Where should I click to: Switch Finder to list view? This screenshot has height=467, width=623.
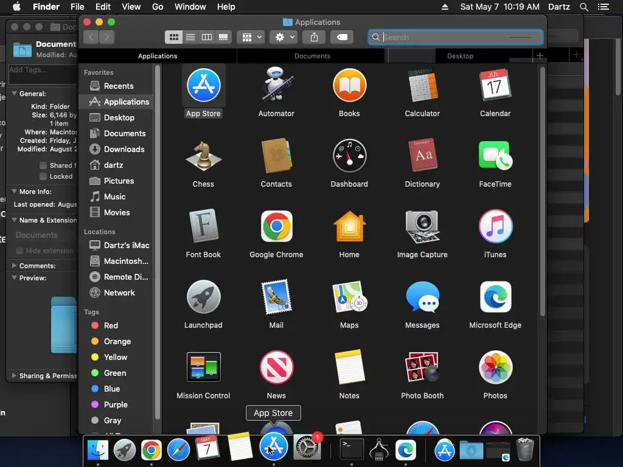[x=190, y=37]
